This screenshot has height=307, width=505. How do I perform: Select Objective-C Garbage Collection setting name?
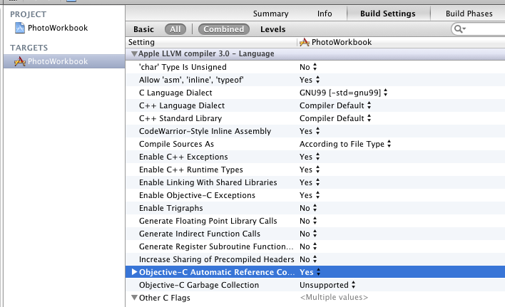tap(199, 285)
